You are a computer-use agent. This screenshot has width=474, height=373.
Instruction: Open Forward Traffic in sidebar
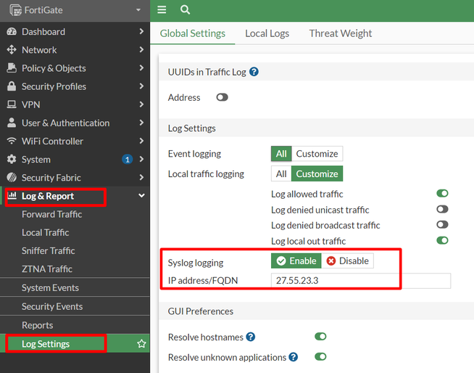click(x=51, y=214)
